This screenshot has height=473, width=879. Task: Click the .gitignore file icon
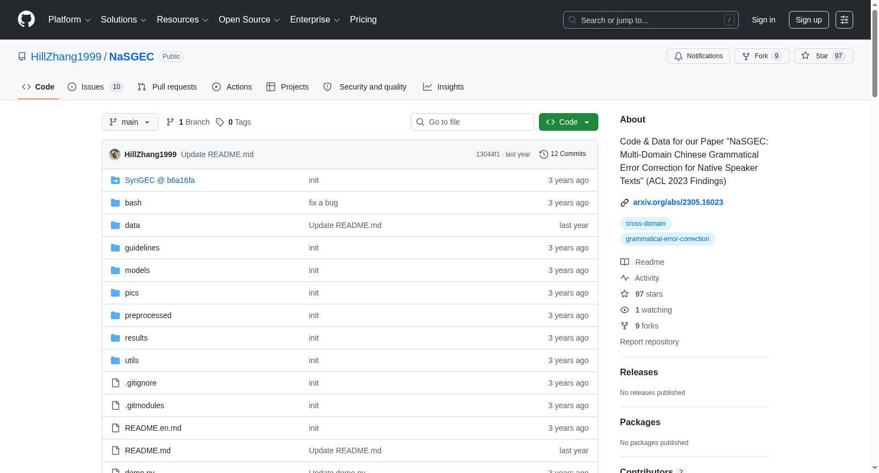coord(115,383)
